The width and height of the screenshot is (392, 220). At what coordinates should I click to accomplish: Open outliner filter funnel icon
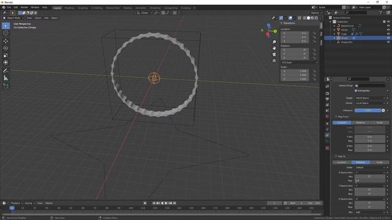point(381,12)
